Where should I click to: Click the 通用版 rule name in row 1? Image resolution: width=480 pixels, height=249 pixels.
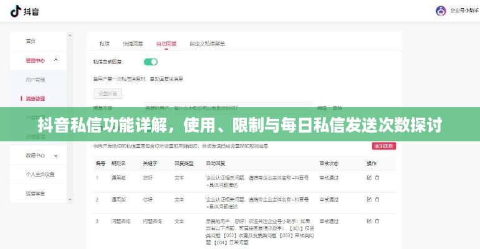coord(118,177)
